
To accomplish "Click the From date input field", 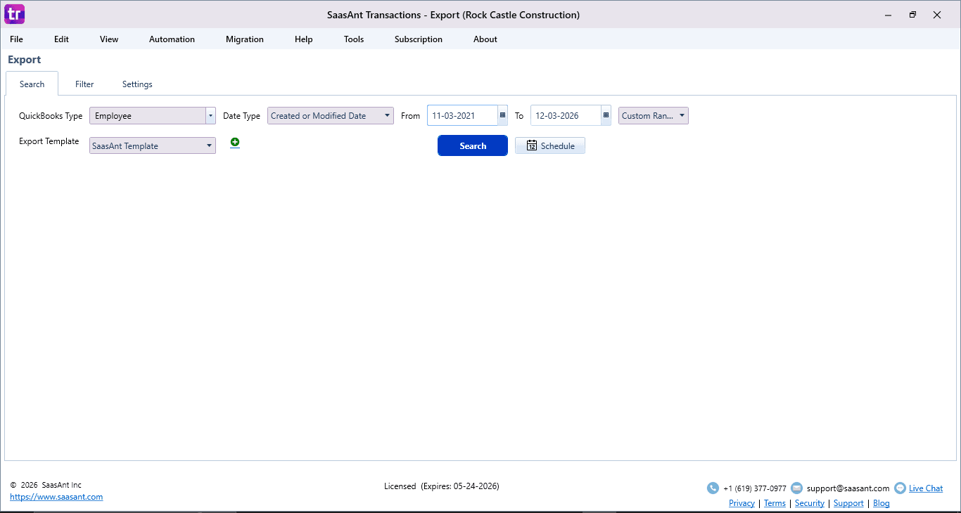I will [462, 116].
